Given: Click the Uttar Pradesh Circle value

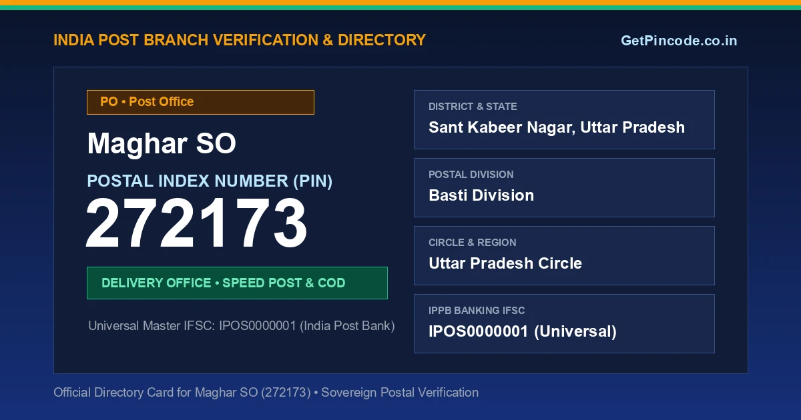Looking at the screenshot, I should [505, 263].
